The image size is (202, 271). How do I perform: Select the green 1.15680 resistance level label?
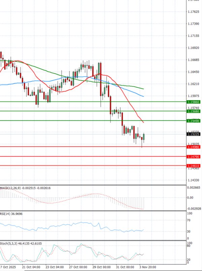click(194, 111)
